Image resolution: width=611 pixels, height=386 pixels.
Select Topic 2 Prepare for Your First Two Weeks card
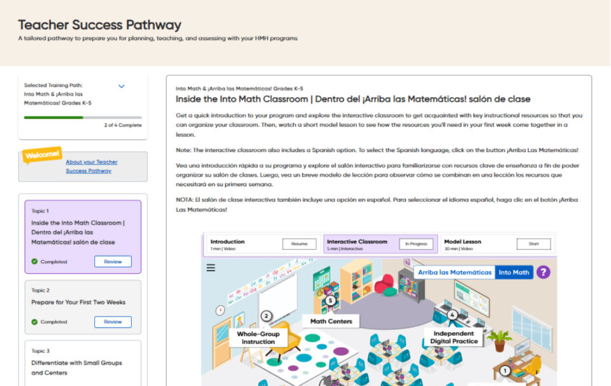pyautogui.click(x=83, y=307)
